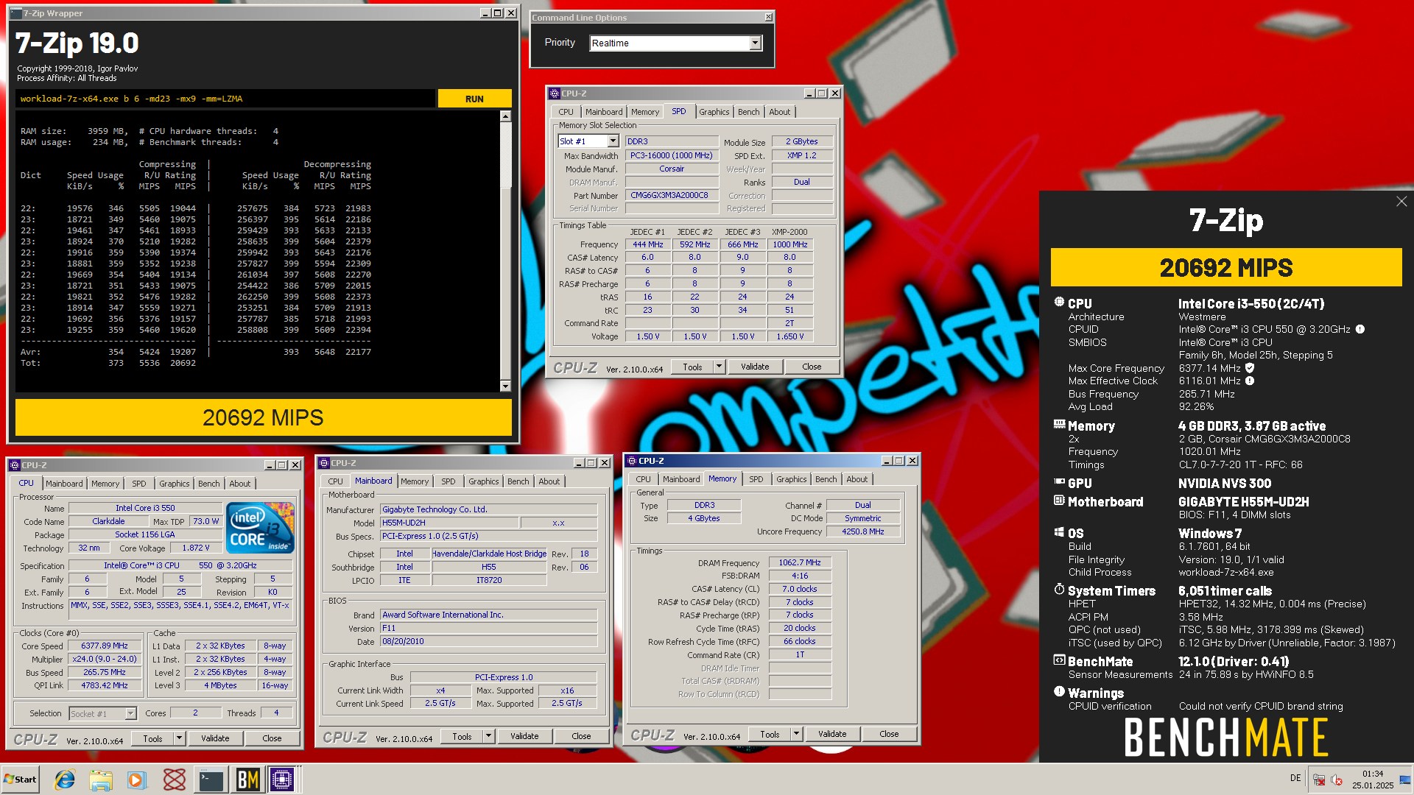Click the 7-Zip output scrollbar thumb

coord(505,155)
